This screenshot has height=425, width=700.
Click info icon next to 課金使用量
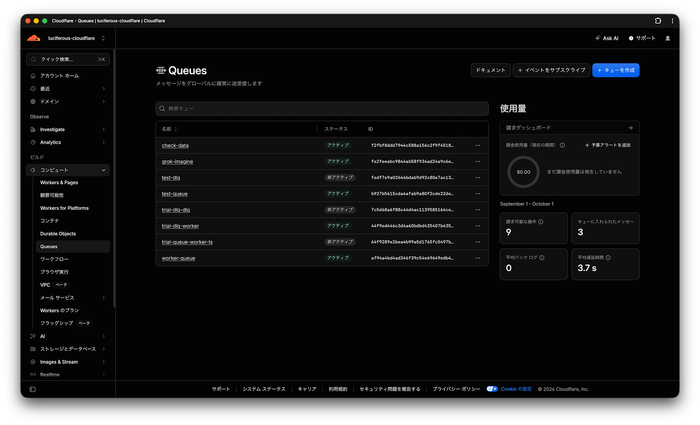(562, 145)
